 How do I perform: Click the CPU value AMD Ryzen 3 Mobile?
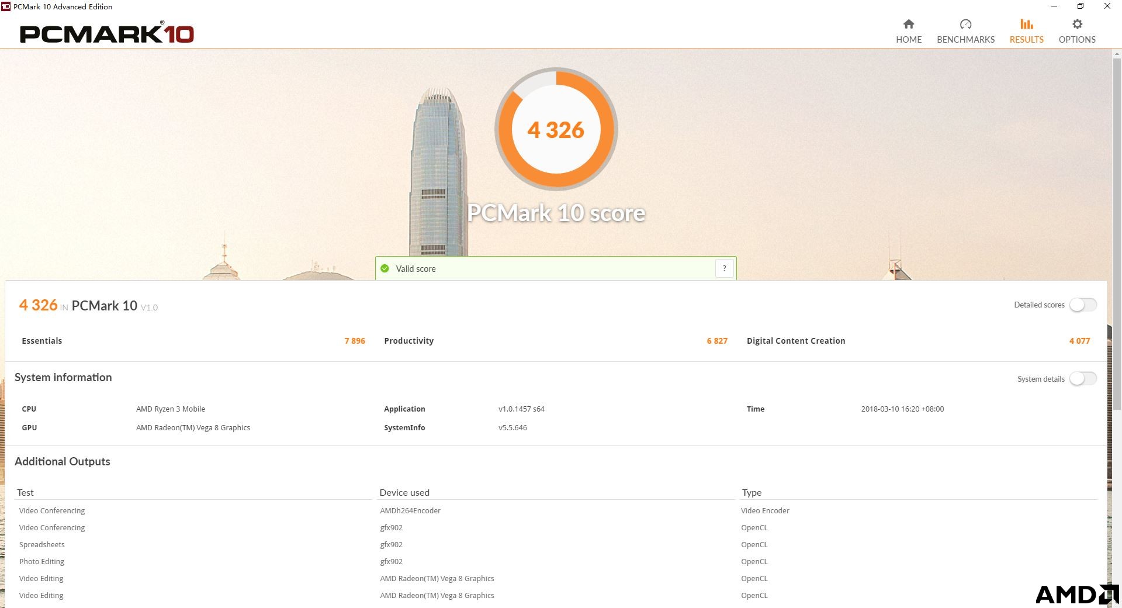pos(171,409)
